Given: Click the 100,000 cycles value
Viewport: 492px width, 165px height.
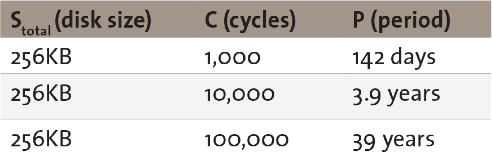Looking at the screenshot, I should pos(246,140).
